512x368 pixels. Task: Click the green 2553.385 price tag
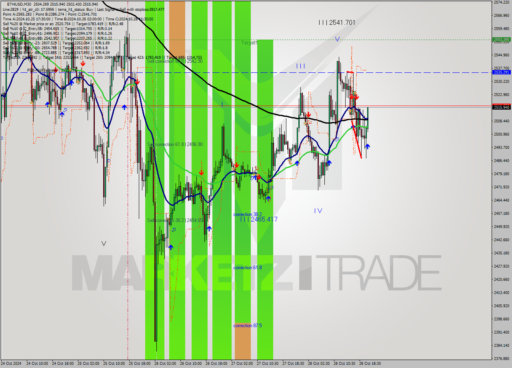click(x=502, y=40)
